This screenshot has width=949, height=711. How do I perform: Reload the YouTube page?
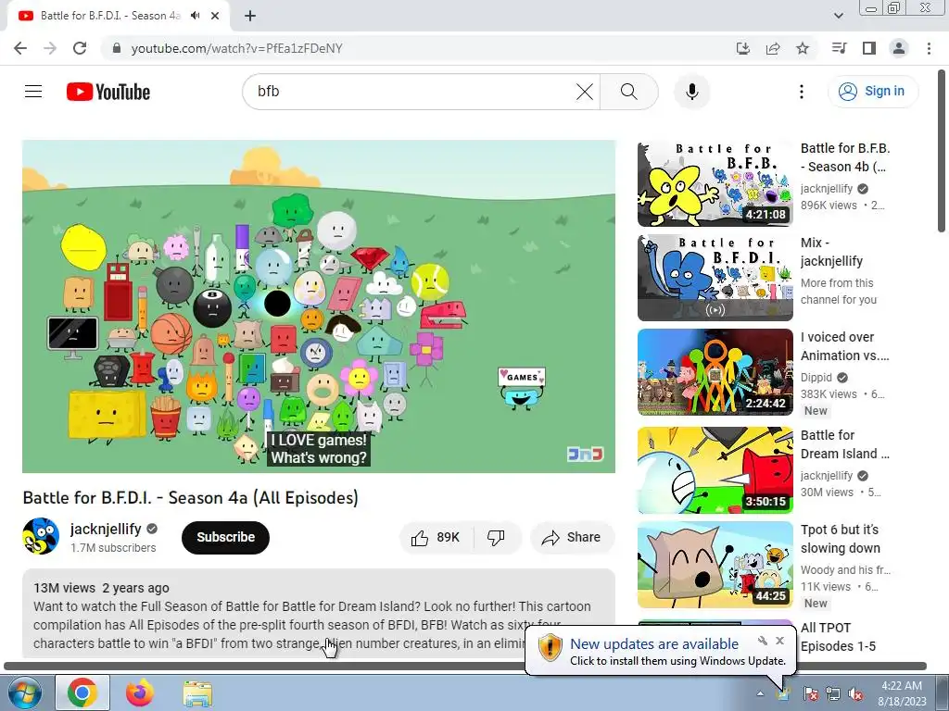pos(80,48)
